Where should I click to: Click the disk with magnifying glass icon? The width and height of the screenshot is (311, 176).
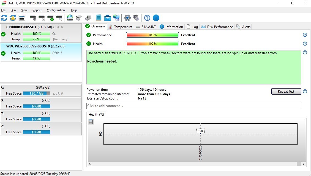[59, 18]
